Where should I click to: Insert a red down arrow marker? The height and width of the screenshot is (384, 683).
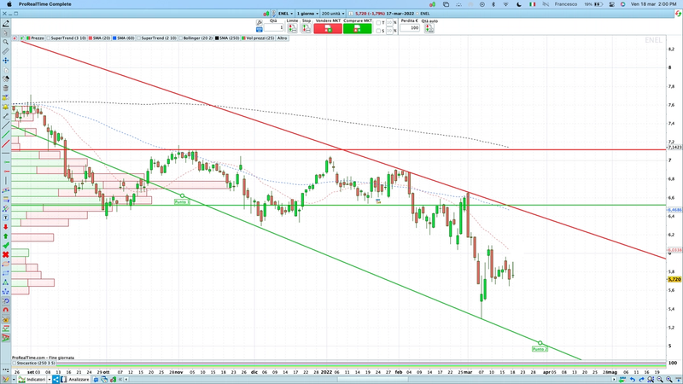point(6,227)
